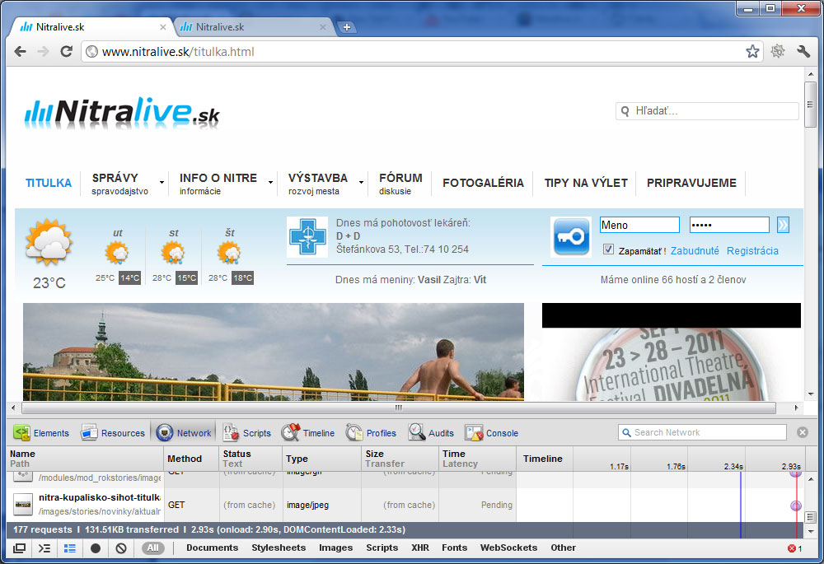Toggle the Zapamätať remember-me checkbox

(608, 249)
